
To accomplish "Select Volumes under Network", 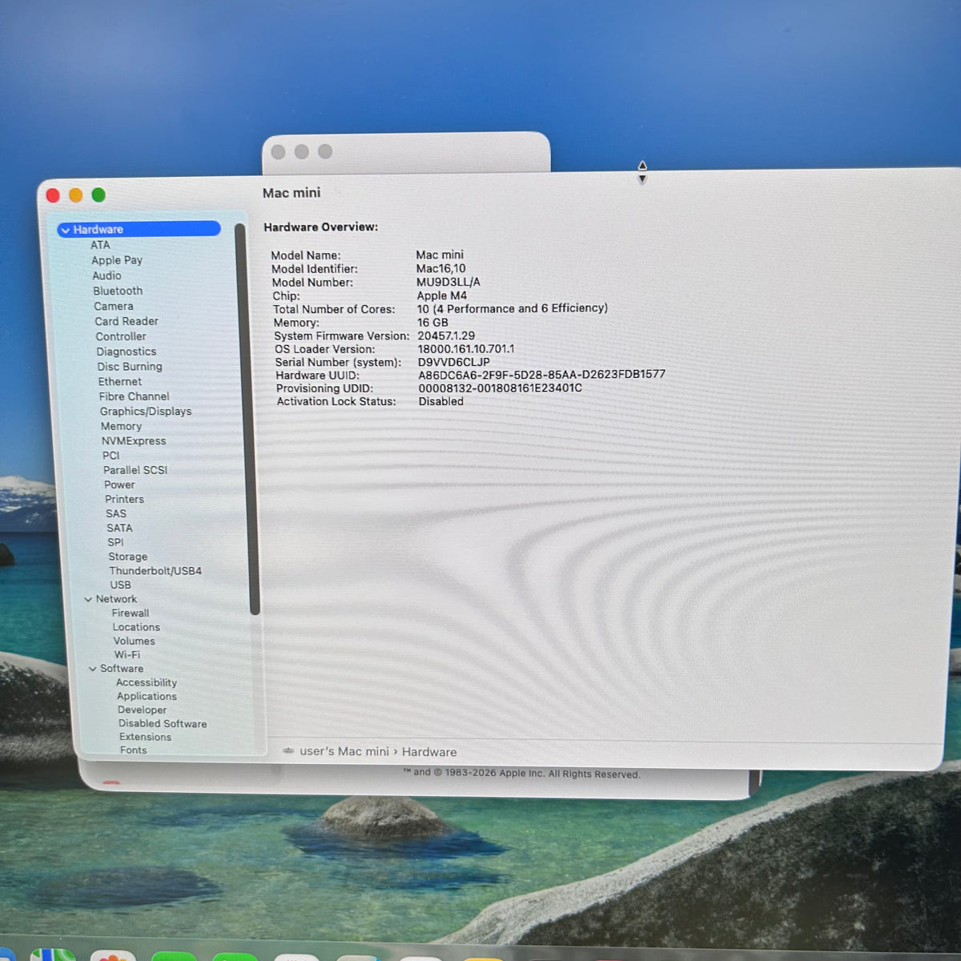I will (x=134, y=641).
